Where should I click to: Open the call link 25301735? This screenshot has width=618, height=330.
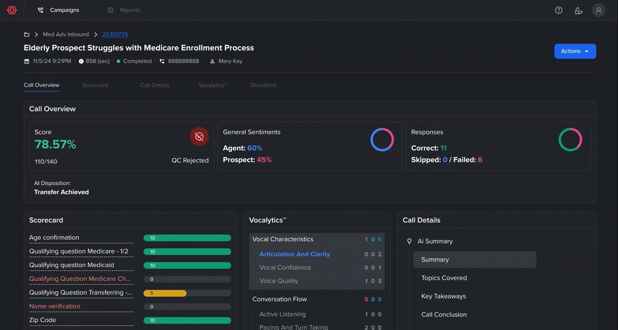pyautogui.click(x=115, y=34)
